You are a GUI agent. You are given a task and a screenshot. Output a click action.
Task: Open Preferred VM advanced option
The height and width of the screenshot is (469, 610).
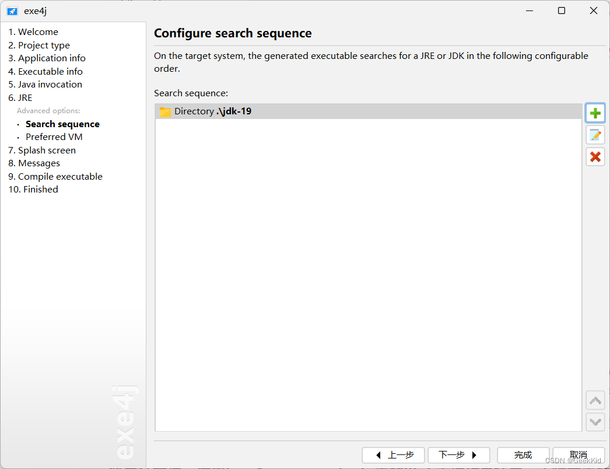click(54, 137)
